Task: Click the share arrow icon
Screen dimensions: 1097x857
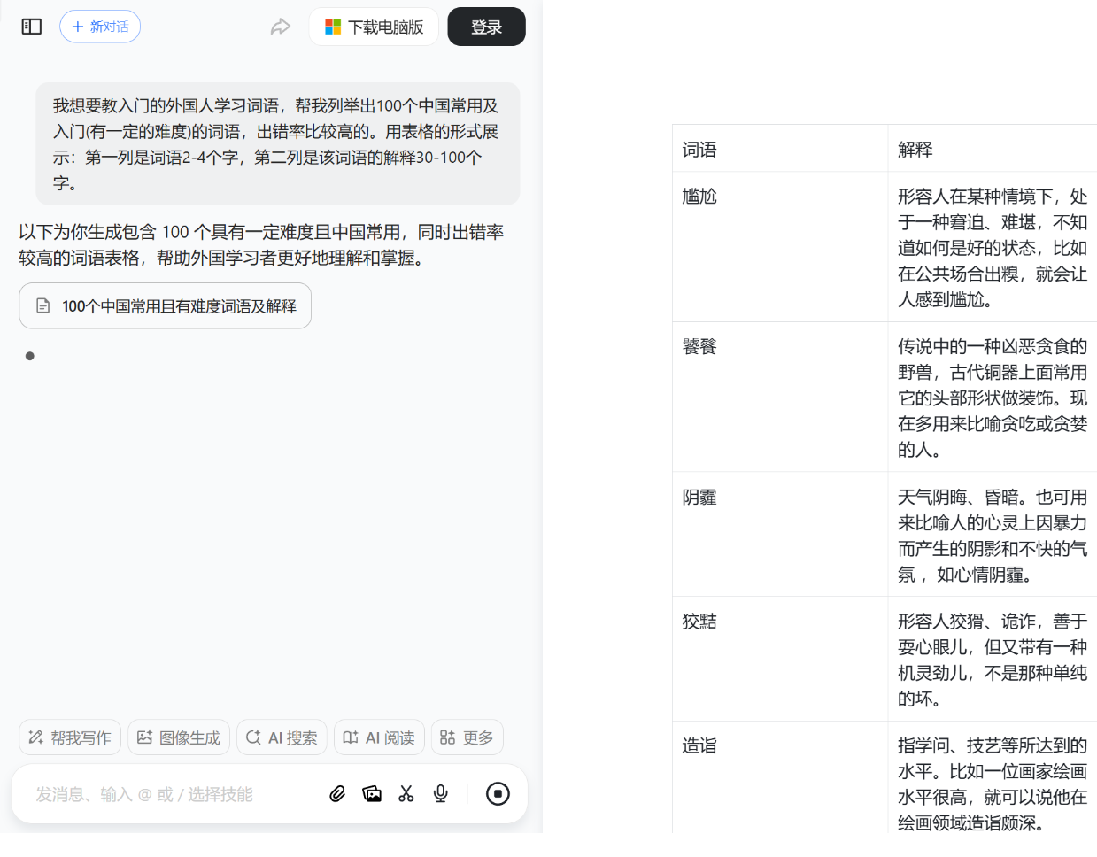Action: 281,27
